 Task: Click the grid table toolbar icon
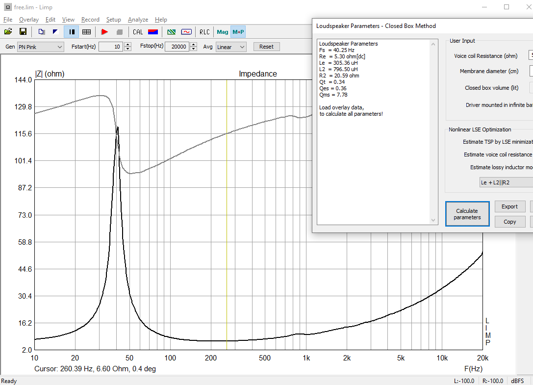[87, 32]
